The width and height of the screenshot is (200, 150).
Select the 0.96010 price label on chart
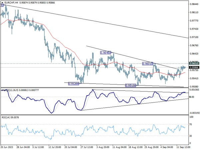click(x=147, y=64)
